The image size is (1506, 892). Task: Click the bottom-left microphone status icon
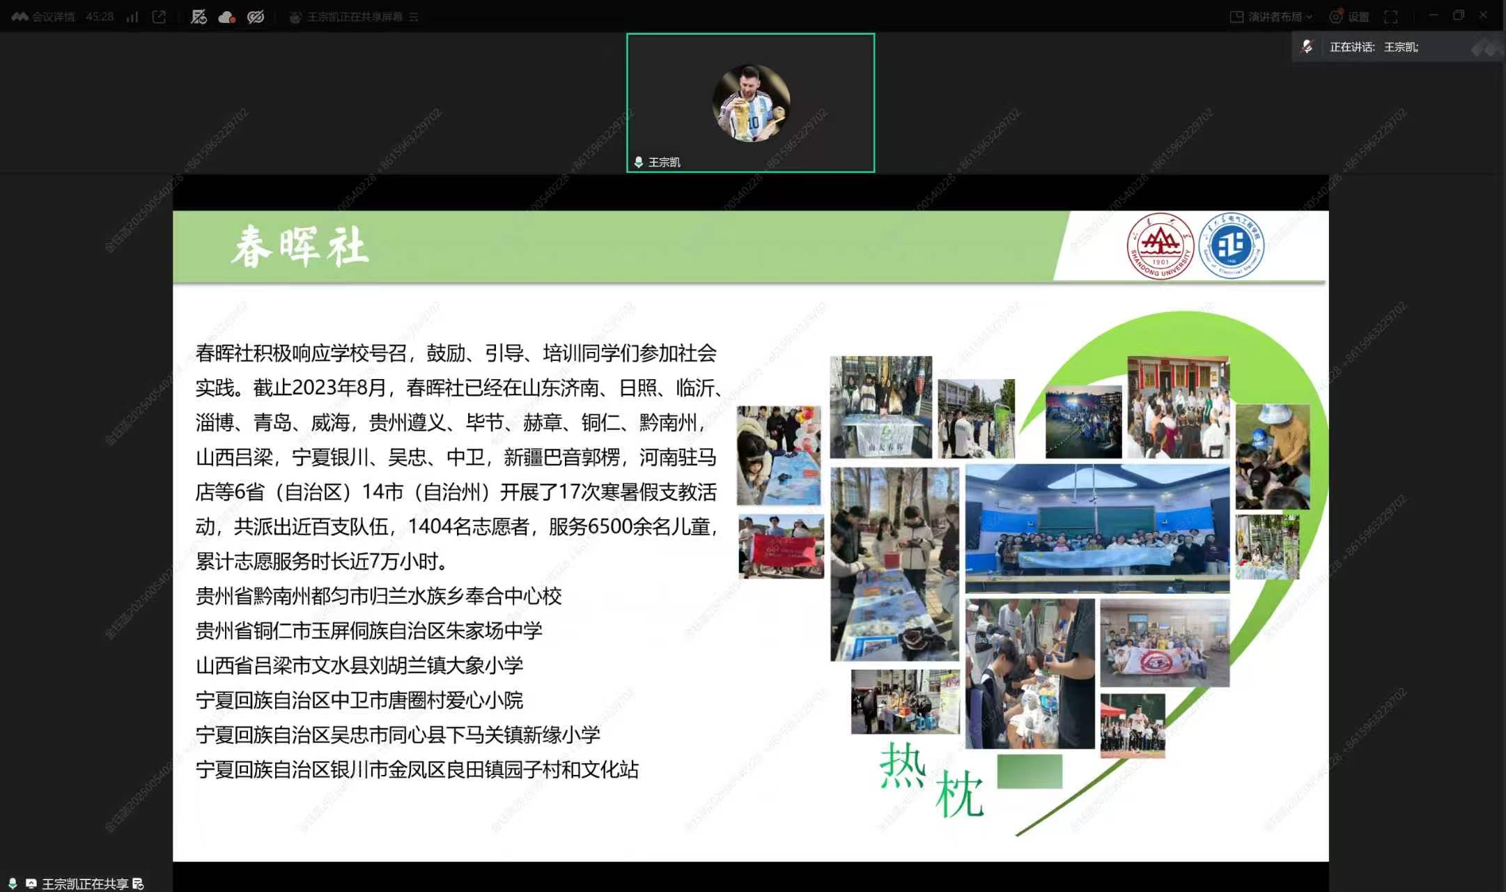click(x=13, y=883)
